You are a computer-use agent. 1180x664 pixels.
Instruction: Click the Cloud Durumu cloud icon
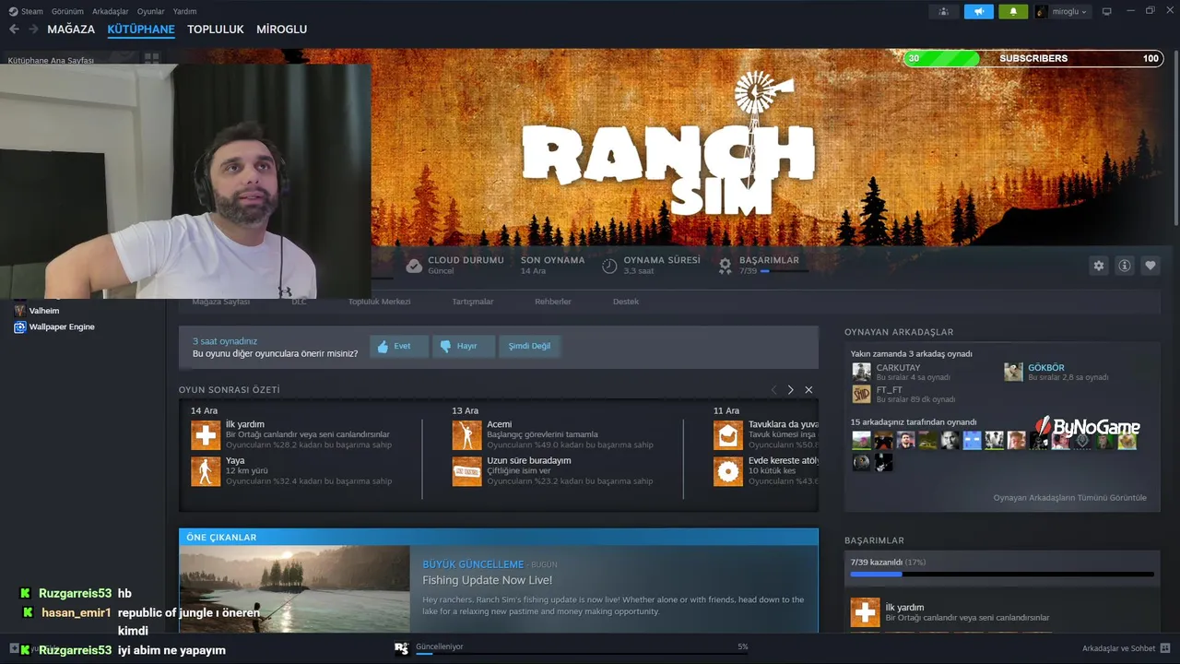(x=414, y=266)
